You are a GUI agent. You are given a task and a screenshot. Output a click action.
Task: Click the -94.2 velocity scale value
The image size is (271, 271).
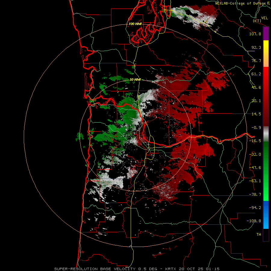[x=255, y=207]
